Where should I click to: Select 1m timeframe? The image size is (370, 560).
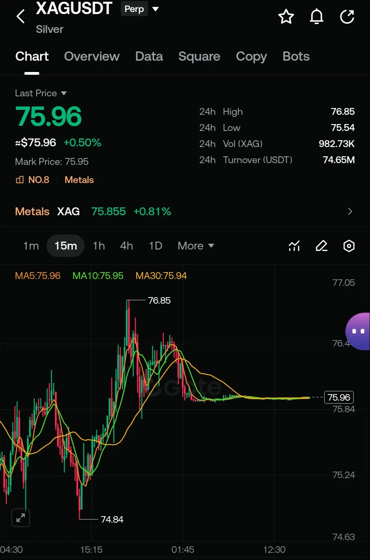point(31,246)
